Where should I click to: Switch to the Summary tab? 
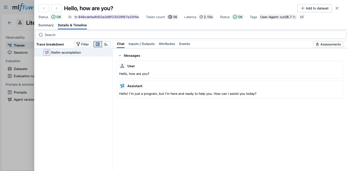point(46,25)
